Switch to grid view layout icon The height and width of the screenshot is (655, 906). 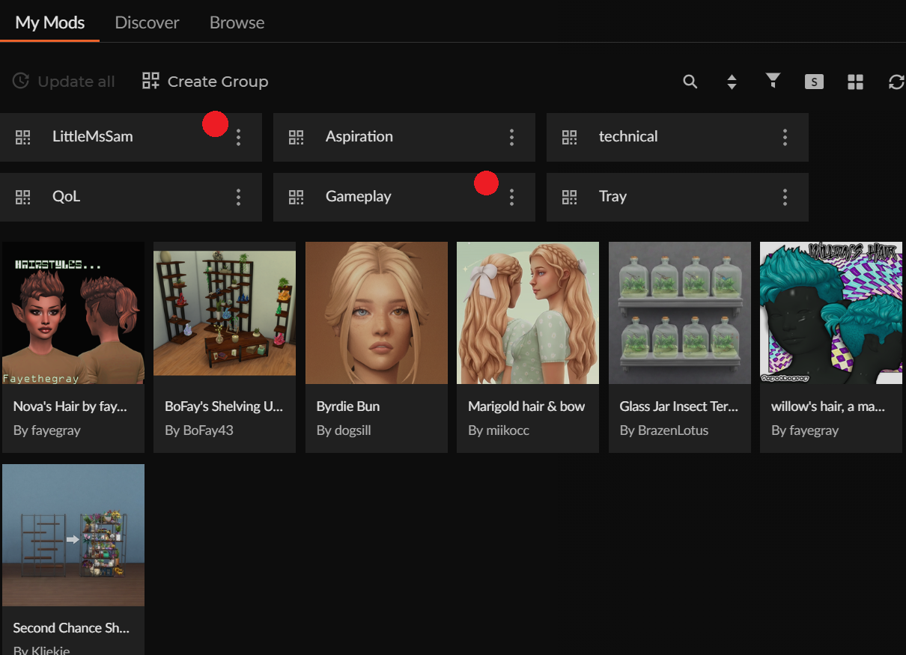(x=855, y=82)
